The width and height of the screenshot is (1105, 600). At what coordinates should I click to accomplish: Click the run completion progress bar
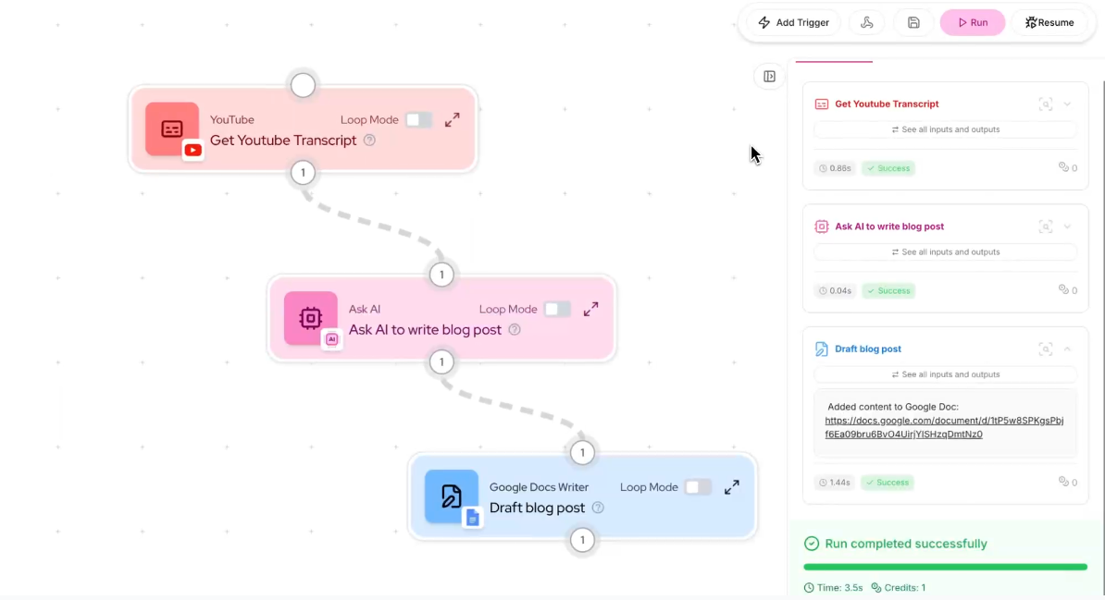(x=945, y=567)
